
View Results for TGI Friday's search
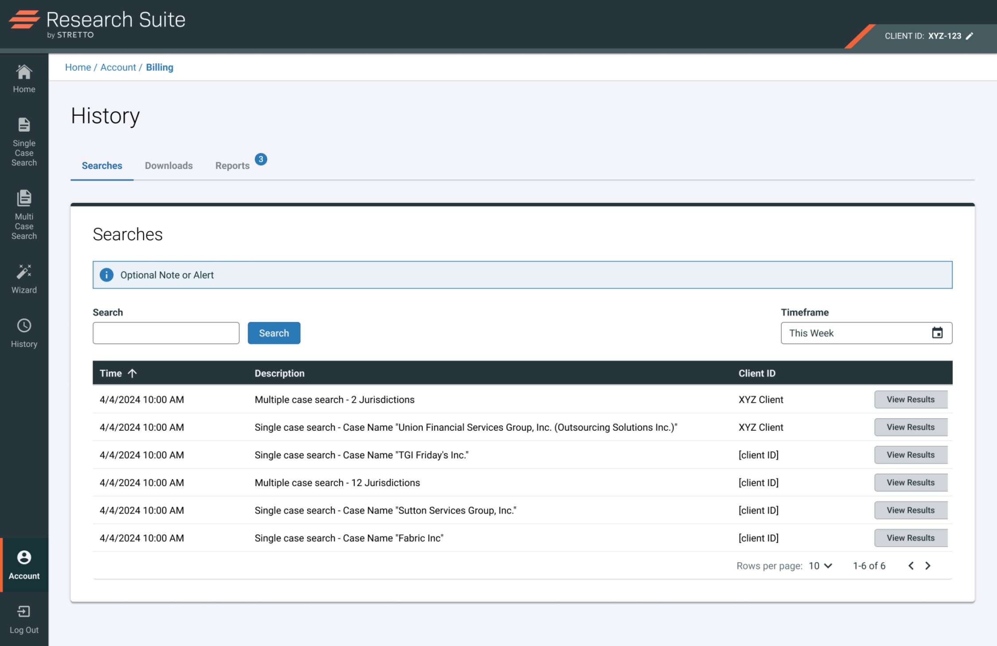(910, 455)
